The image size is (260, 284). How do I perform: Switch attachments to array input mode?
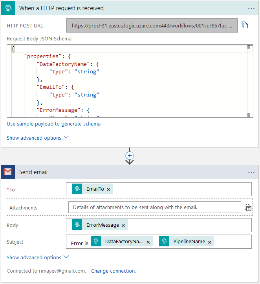248,208
